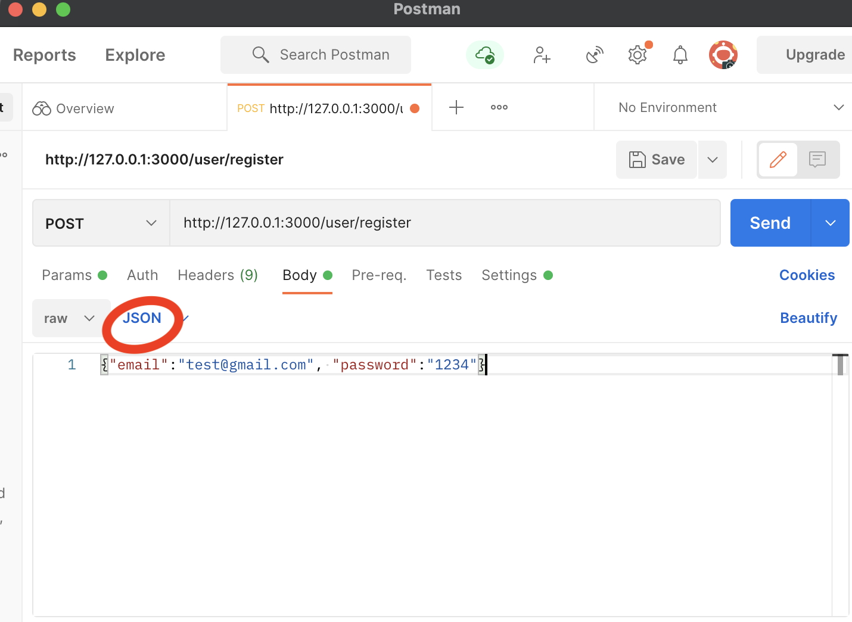Screen dimensions: 852x622
Task: Click the request title http://127.0.0.1:3000/user/register
Action: click(x=164, y=160)
